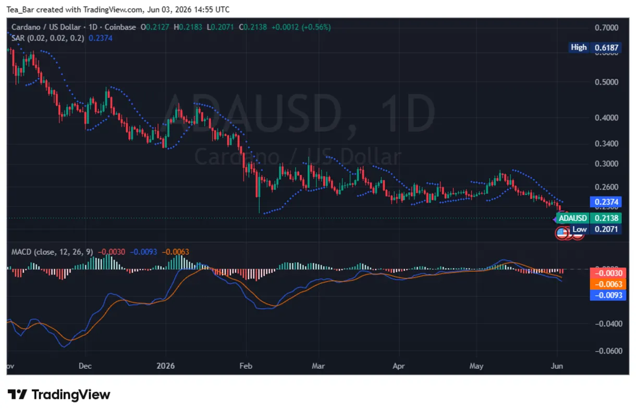Click the Feb label on time axis
The width and height of the screenshot is (636, 414).
246,366
